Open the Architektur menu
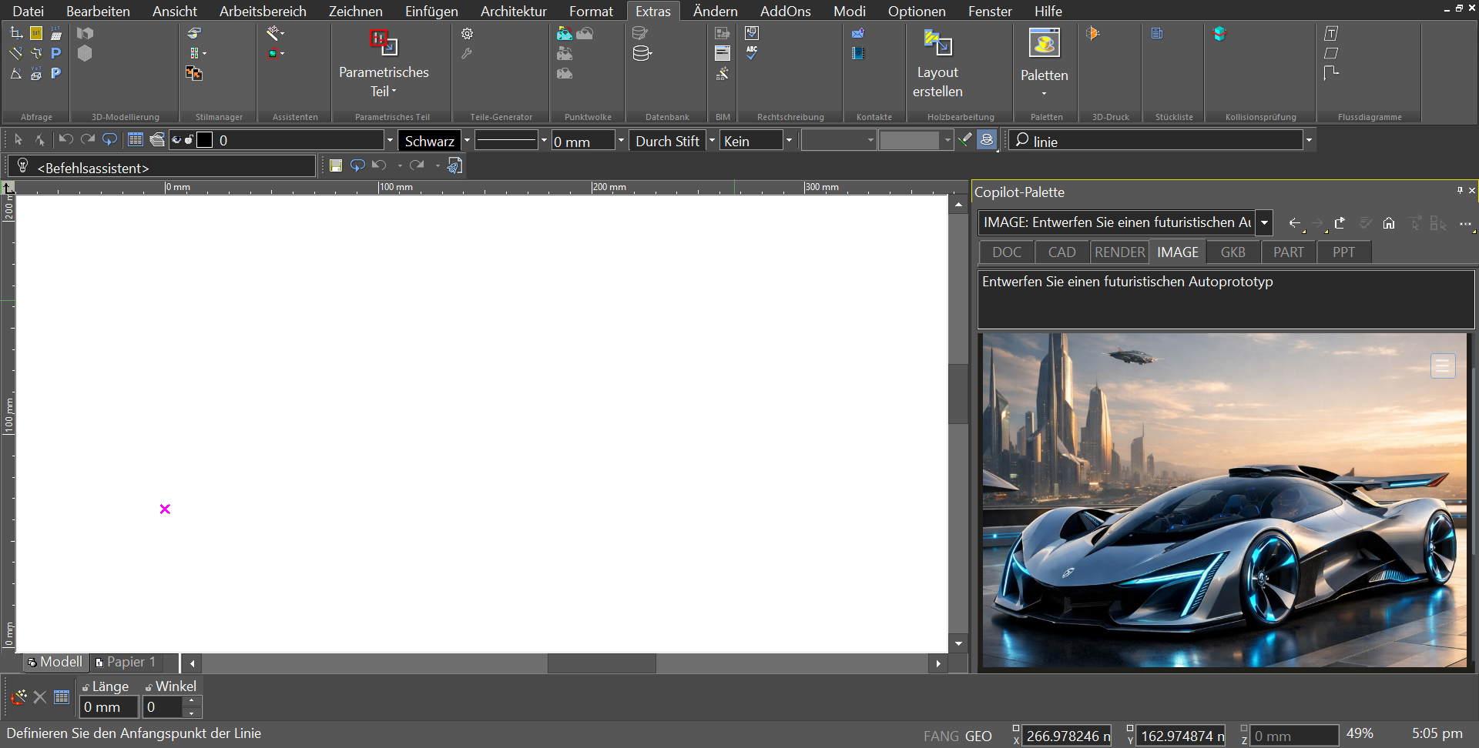1479x748 pixels. (x=514, y=11)
